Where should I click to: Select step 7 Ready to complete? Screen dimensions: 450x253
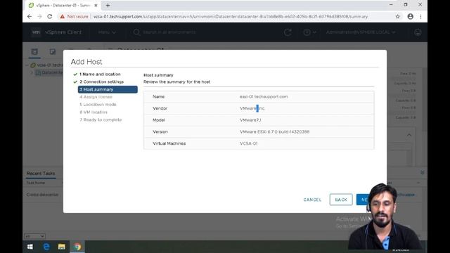[x=101, y=119]
